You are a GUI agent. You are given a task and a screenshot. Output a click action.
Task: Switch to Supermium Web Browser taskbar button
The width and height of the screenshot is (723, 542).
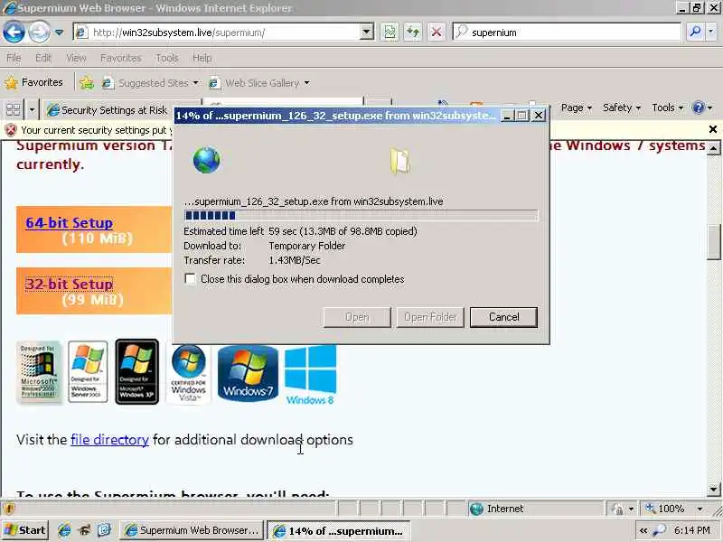[192, 530]
